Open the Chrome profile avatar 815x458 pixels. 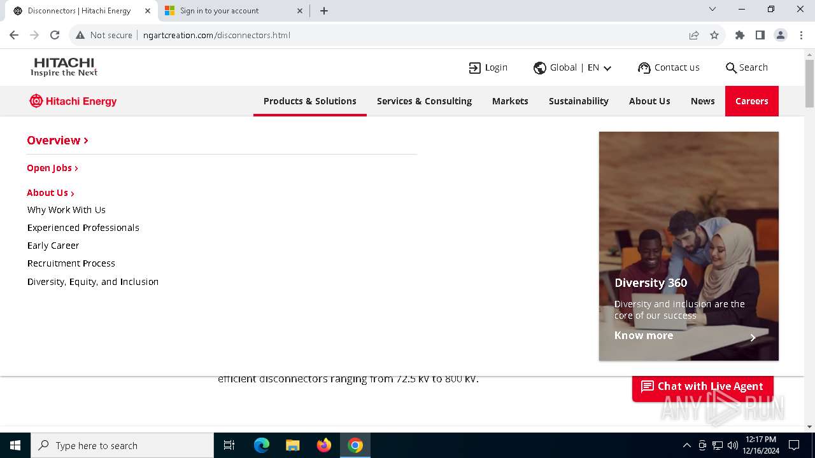point(781,35)
